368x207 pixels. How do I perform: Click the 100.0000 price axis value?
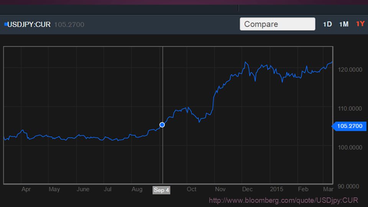point(350,148)
